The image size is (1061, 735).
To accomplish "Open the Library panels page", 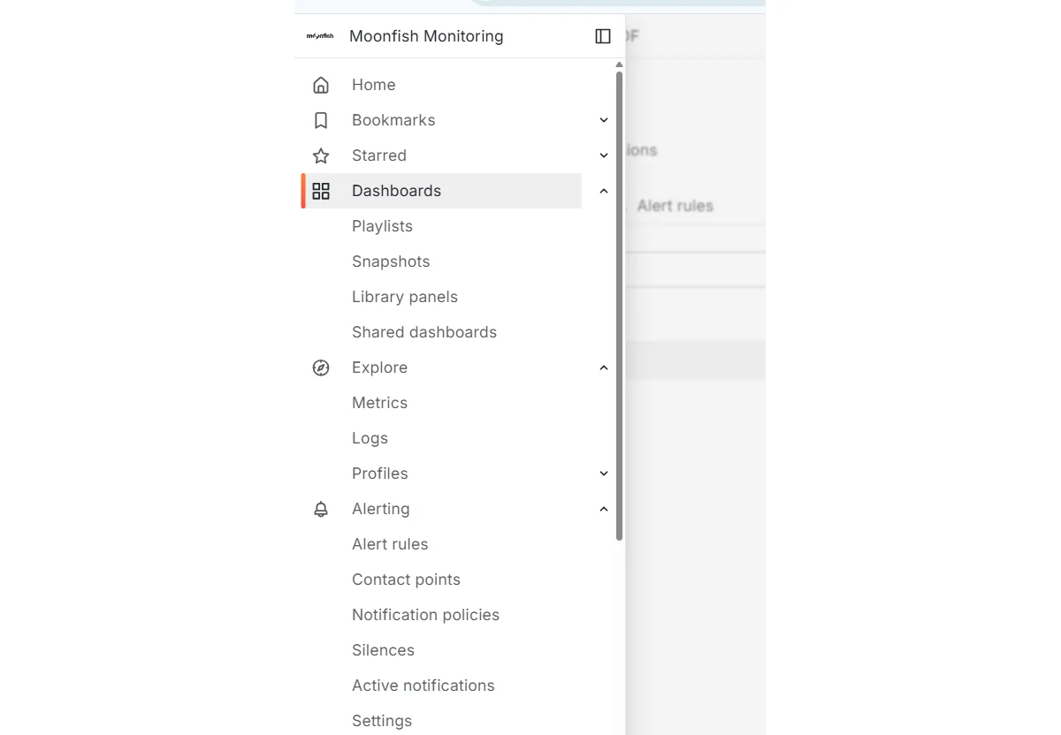I will 404,296.
